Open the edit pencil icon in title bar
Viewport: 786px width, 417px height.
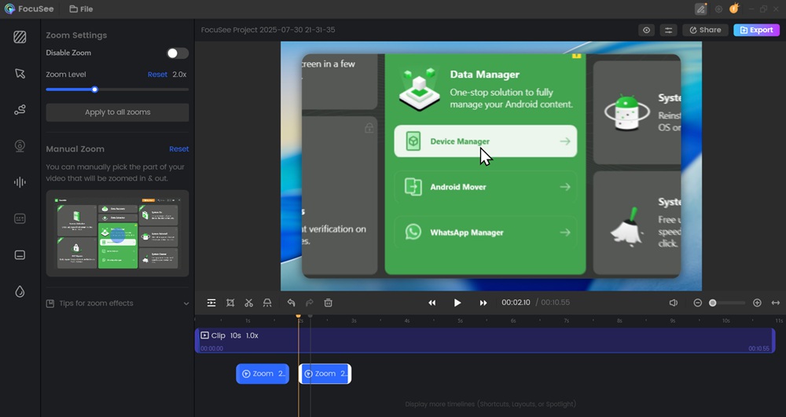tap(701, 9)
